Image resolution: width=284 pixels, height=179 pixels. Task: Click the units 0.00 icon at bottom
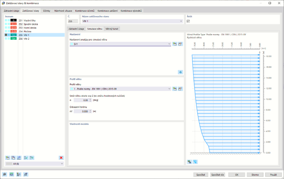12,175
